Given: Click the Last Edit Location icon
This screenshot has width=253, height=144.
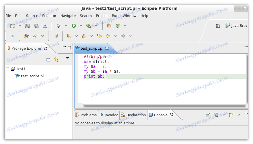Looking at the screenshot, I should (x=99, y=36).
